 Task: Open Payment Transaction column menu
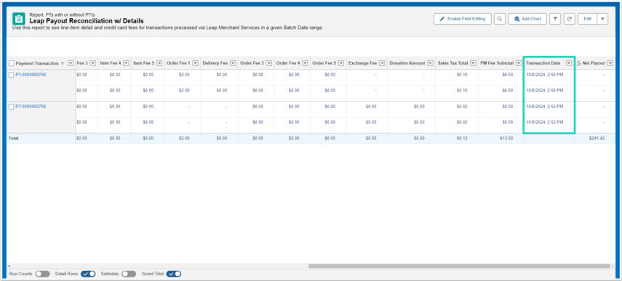71,63
